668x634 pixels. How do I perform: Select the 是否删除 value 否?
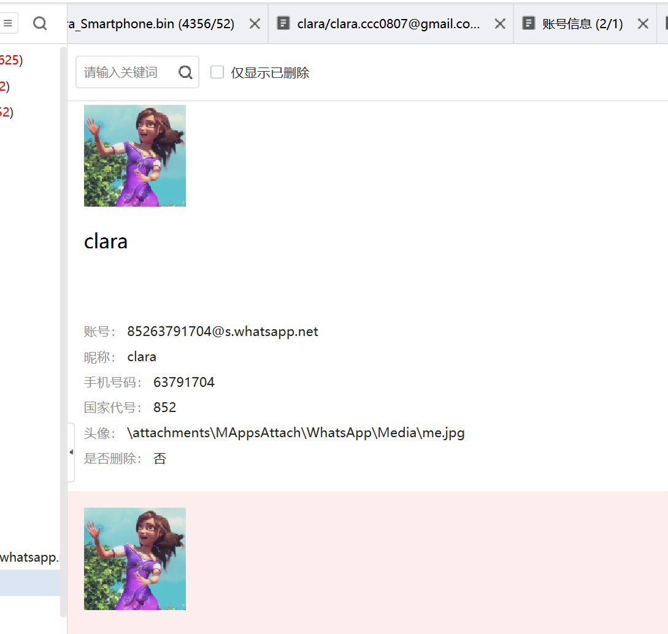pos(159,459)
